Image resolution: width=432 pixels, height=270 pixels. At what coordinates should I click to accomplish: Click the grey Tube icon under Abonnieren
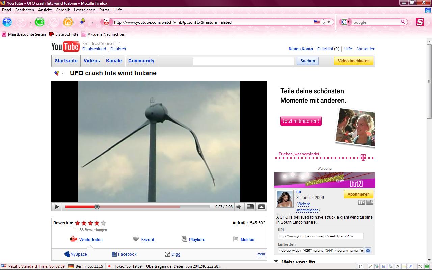pyautogui.click(x=361, y=202)
